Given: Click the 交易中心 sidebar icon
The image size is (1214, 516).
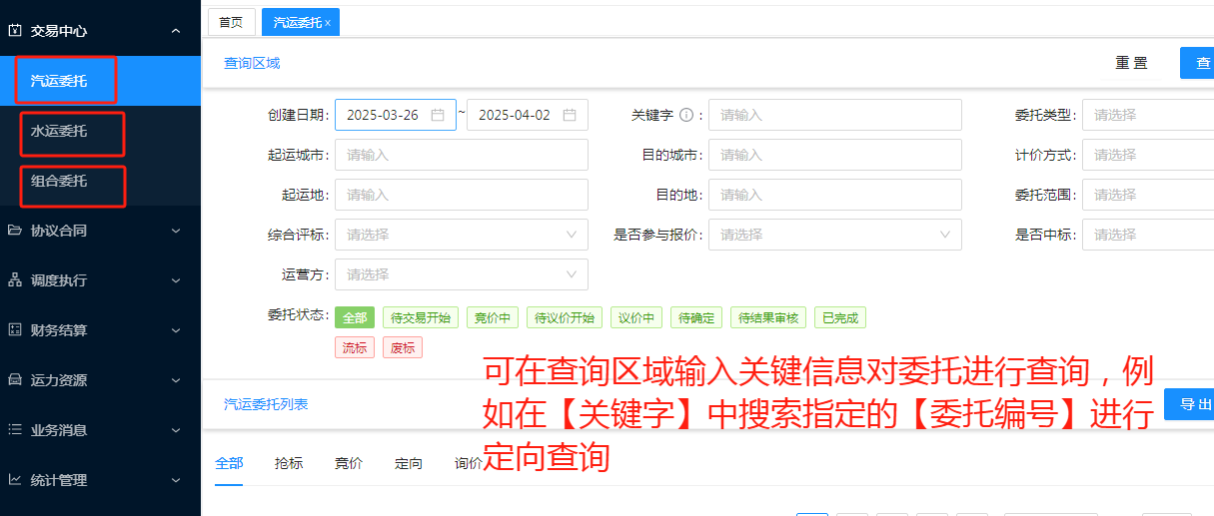Looking at the screenshot, I should [15, 31].
